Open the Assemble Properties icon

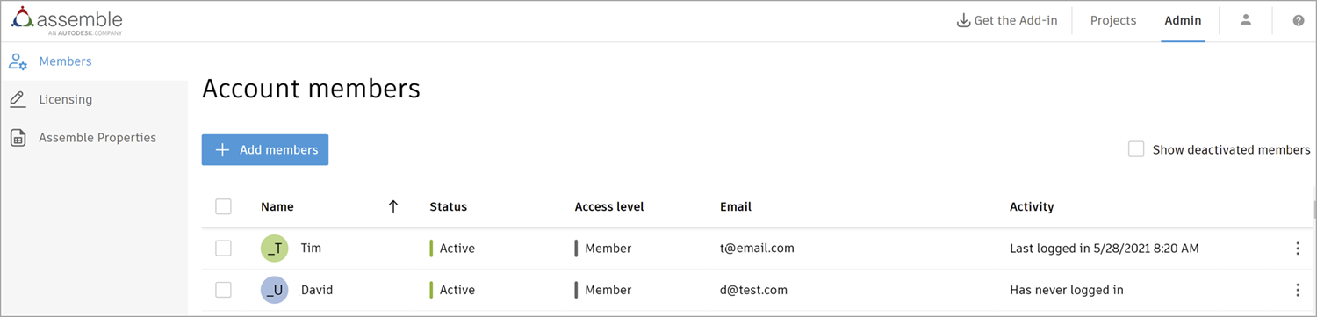point(18,138)
